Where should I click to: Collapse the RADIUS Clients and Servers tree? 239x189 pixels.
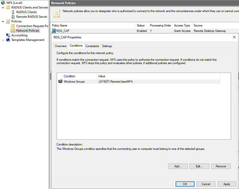tap(3, 7)
